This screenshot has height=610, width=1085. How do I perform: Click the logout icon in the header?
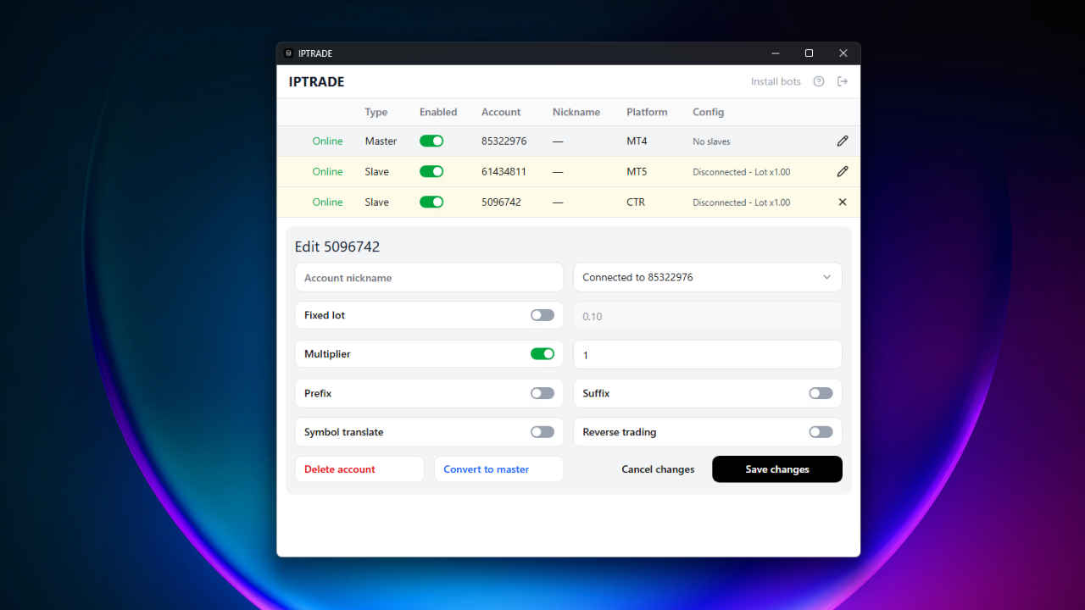842,81
